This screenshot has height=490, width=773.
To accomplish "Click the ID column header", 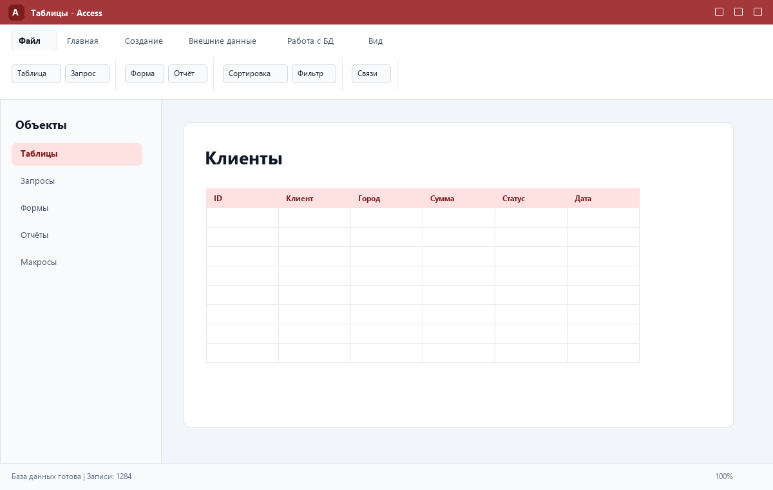I will coord(242,199).
